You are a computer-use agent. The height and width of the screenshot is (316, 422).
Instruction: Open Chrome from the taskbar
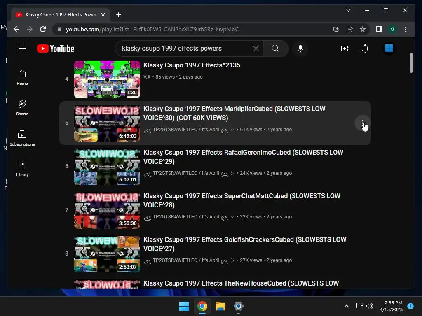[202, 306]
